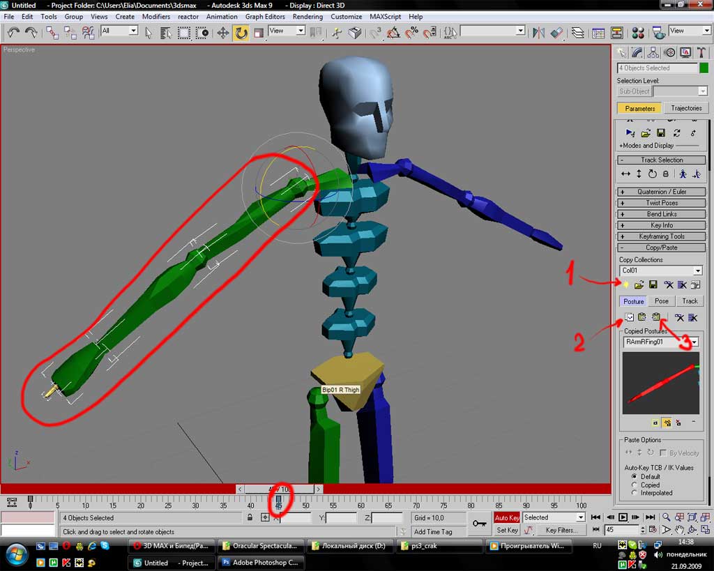
Task: Expand the Quaternion / Euler rollout
Action: pyautogui.click(x=661, y=192)
